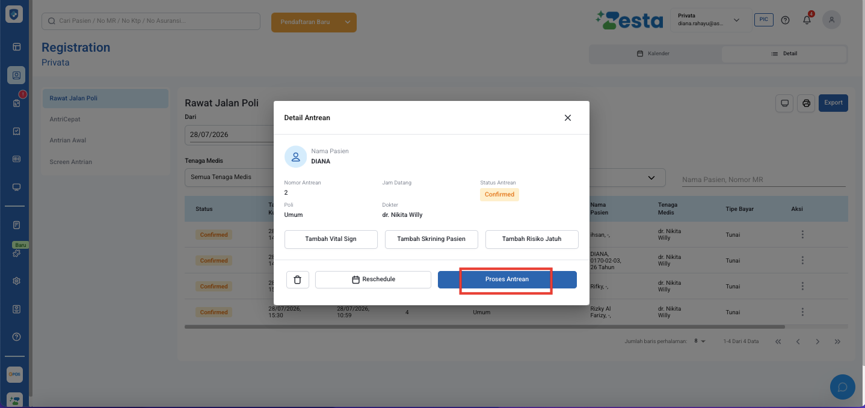Select the Rawat Jalan Poli menu item

(x=105, y=98)
